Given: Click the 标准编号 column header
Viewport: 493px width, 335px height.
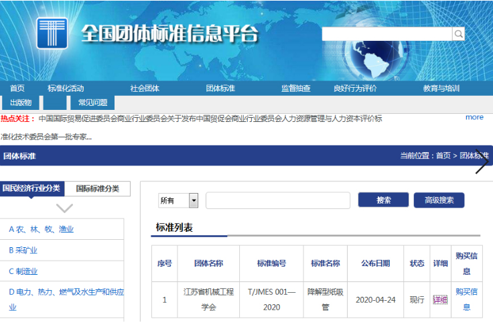Looking at the screenshot, I should tap(272, 263).
